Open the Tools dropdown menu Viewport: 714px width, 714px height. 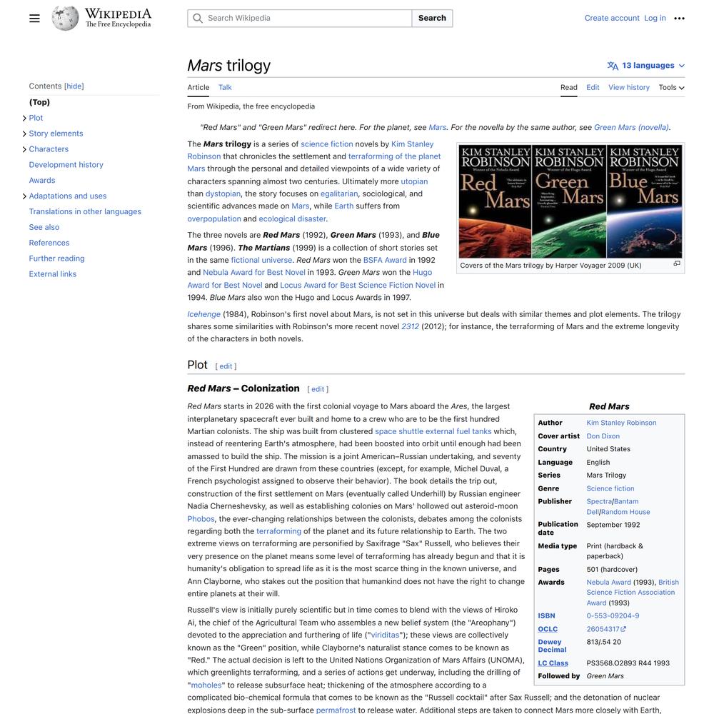pyautogui.click(x=671, y=87)
